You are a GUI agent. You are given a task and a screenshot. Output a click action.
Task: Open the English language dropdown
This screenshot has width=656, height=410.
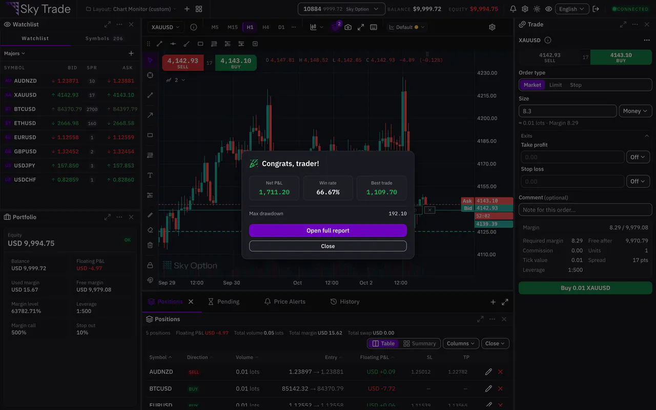pyautogui.click(x=571, y=9)
